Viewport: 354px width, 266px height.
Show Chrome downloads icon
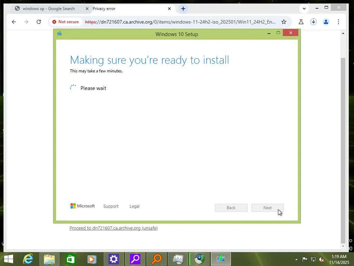313,22
